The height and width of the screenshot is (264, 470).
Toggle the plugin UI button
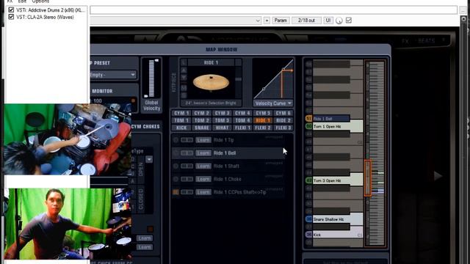pyautogui.click(x=328, y=21)
